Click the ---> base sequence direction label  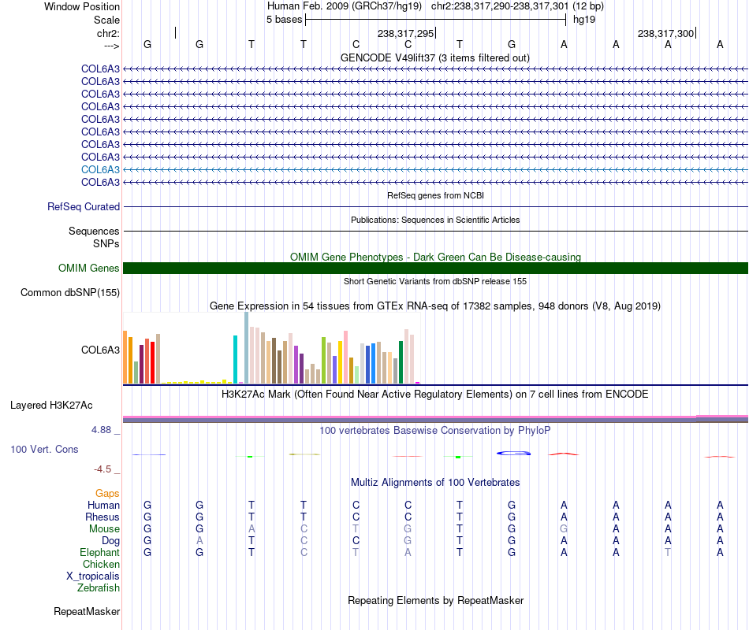[x=111, y=46]
